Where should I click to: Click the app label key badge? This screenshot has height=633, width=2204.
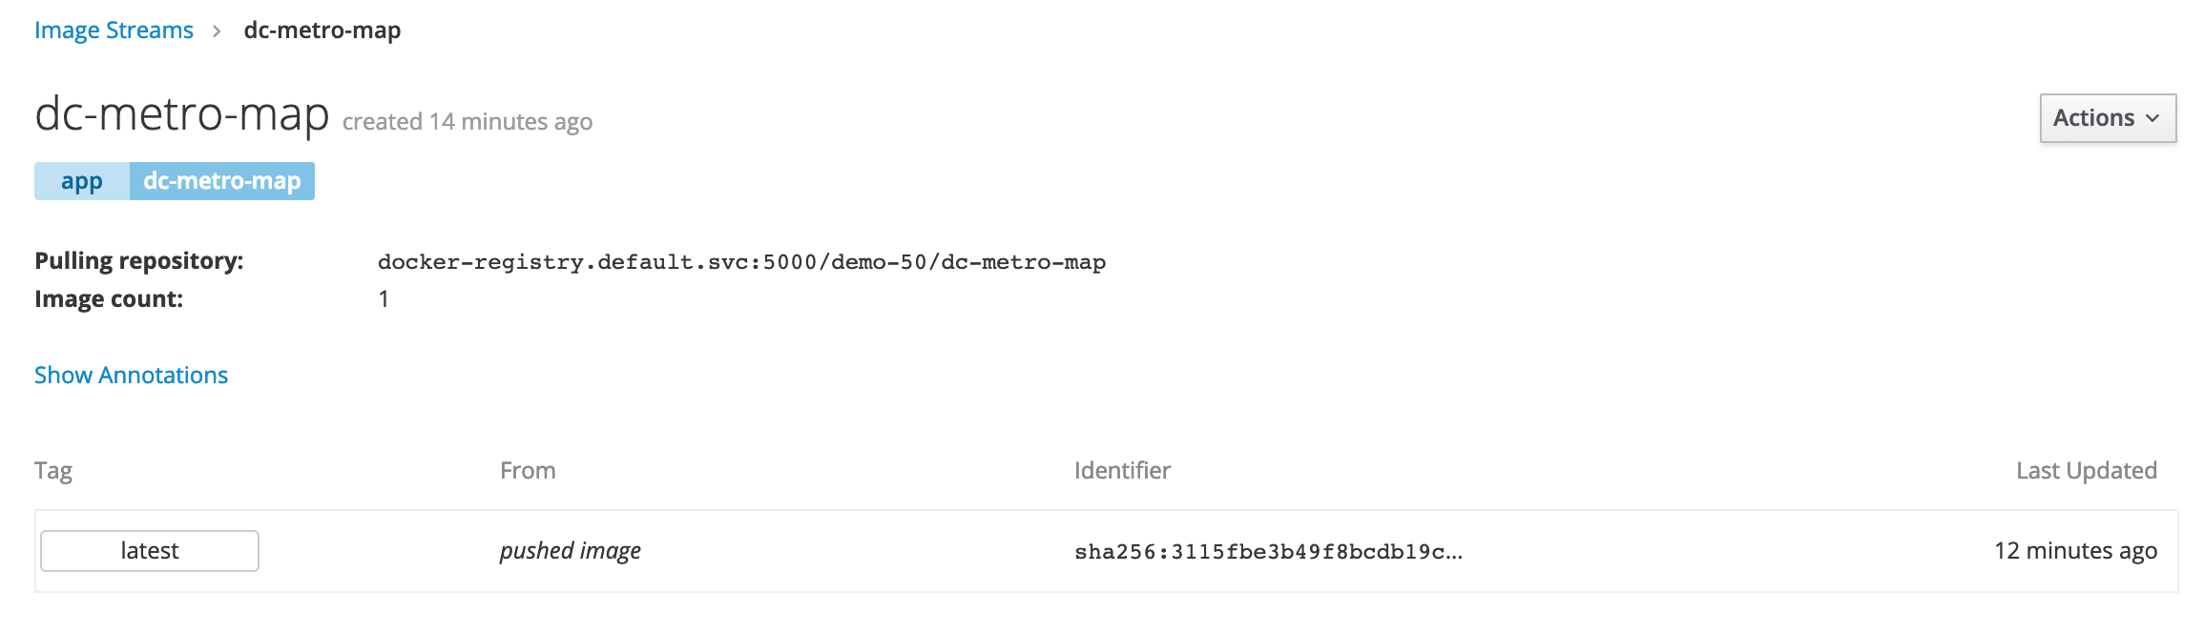[82, 181]
